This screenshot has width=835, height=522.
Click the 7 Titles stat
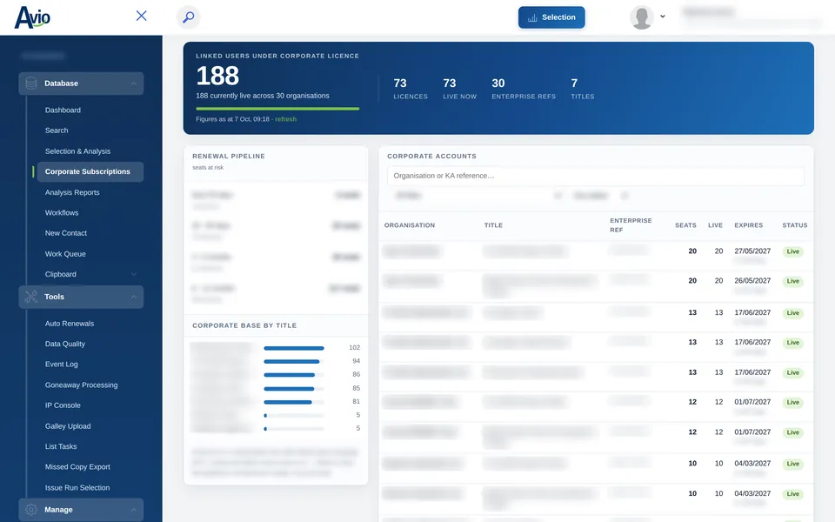(x=583, y=89)
